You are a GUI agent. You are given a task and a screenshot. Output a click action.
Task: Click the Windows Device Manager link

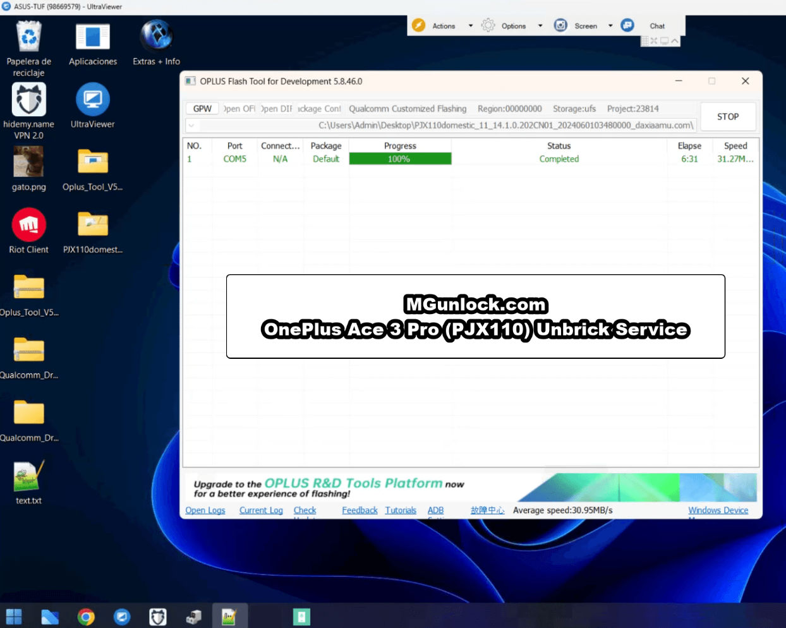click(718, 511)
